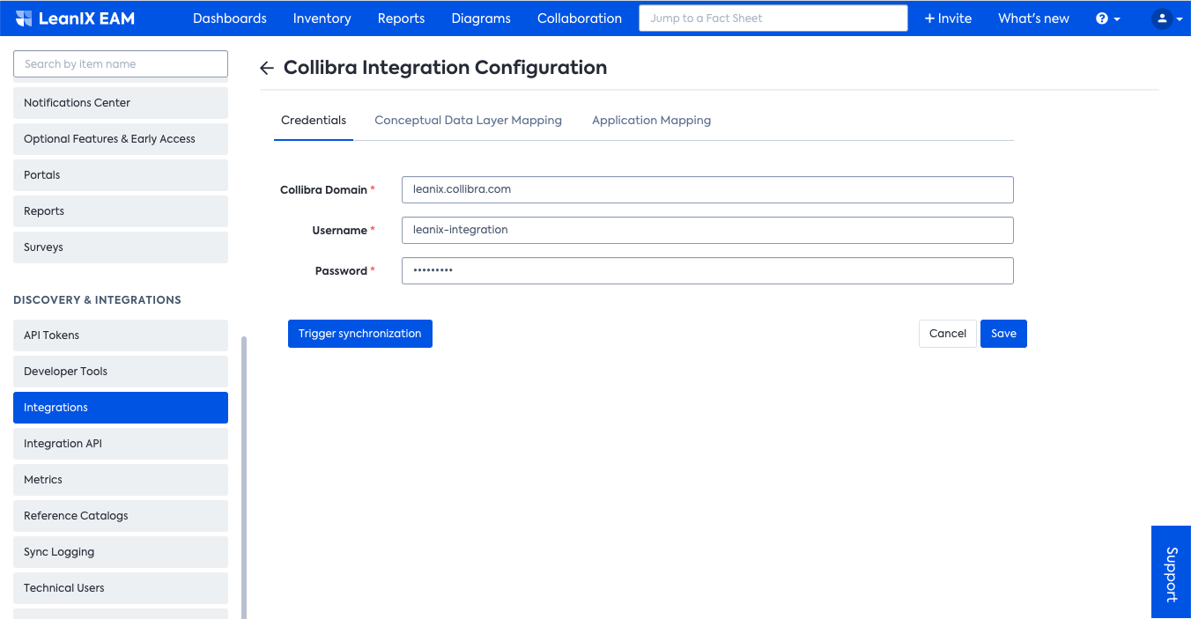This screenshot has height=619, width=1191.
Task: Open Collaboration in the top navigation
Action: click(580, 18)
